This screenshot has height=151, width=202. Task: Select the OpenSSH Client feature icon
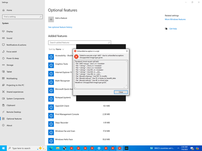51,107
